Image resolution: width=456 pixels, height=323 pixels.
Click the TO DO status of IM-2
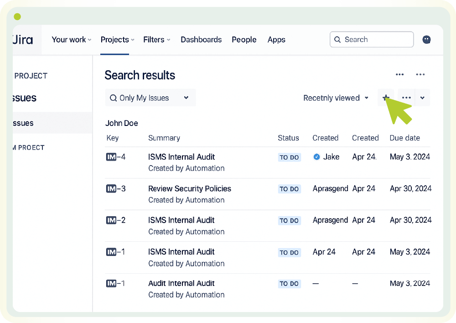point(289,220)
